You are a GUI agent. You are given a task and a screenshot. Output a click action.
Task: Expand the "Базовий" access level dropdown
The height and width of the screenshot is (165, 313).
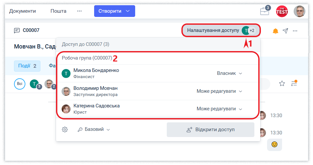pos(94,129)
